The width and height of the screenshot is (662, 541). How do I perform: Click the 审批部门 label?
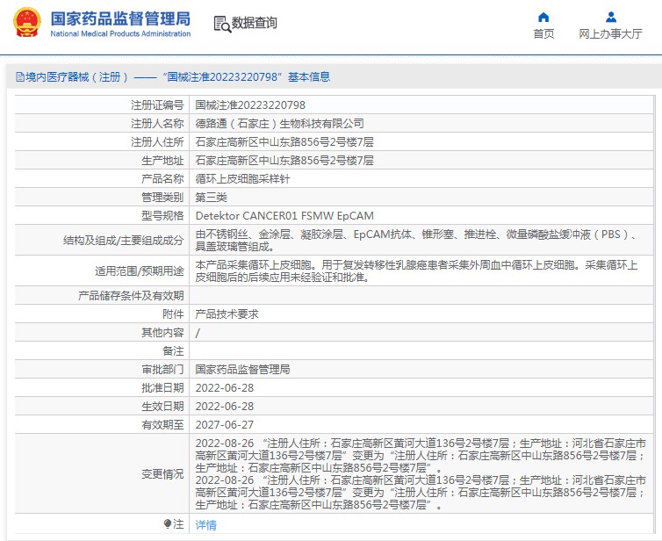point(162,370)
